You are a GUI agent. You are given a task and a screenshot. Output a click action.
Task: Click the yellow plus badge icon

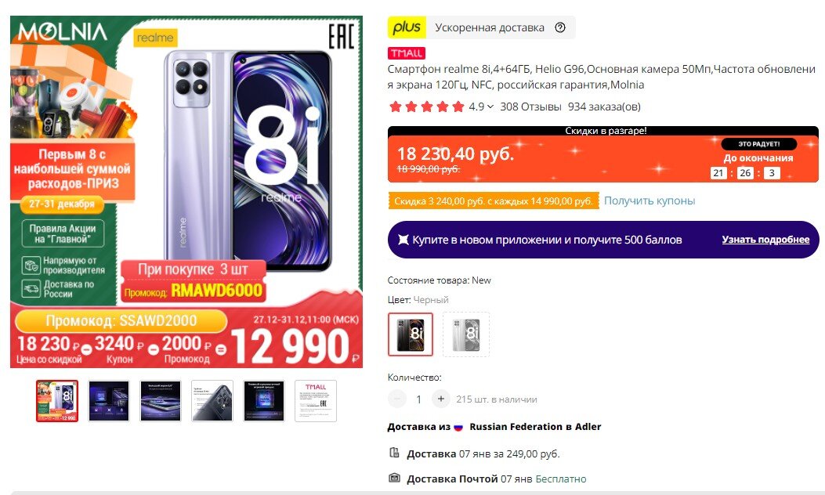tap(407, 27)
